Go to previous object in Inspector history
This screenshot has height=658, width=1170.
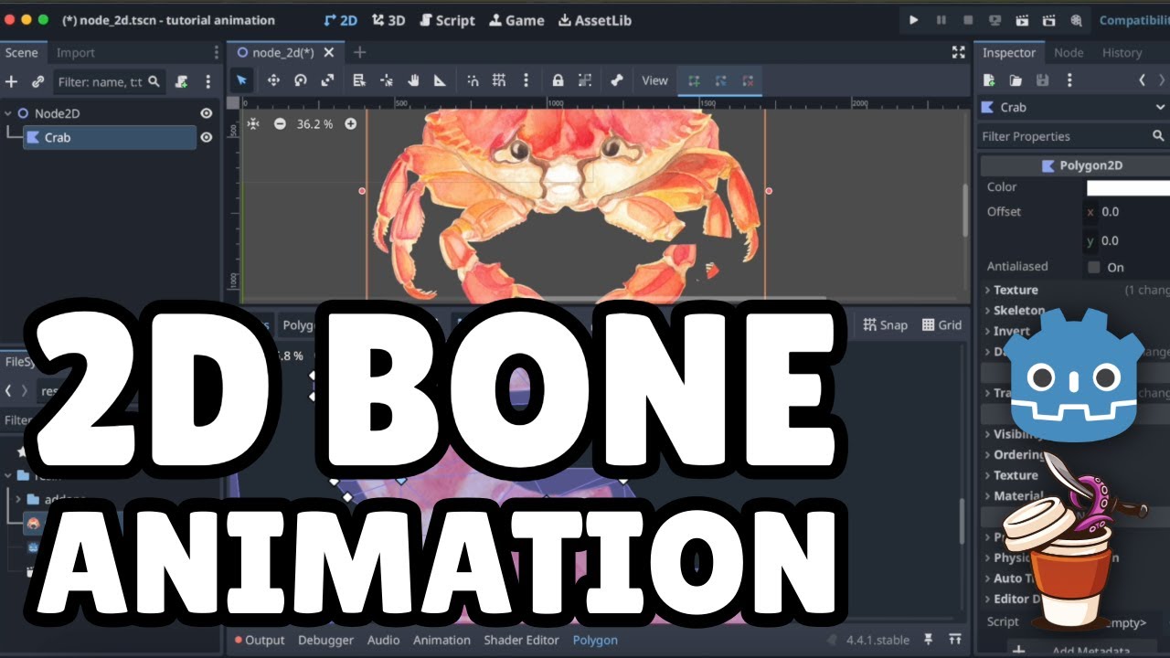pyautogui.click(x=1142, y=80)
